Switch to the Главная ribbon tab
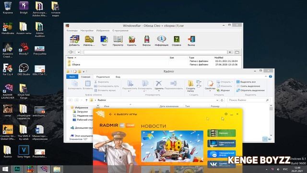Screen dimensions: 307x173 click(x=85, y=77)
